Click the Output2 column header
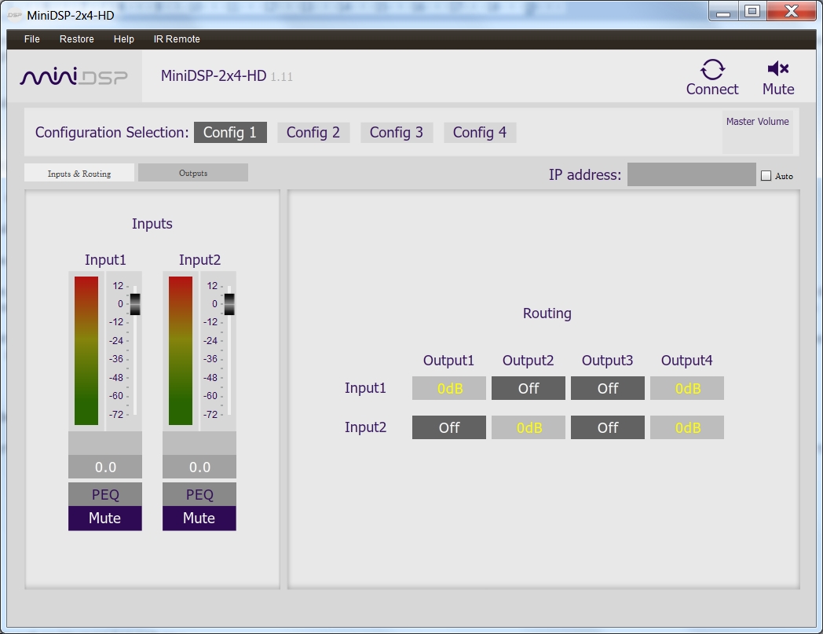823x634 pixels. [528, 361]
